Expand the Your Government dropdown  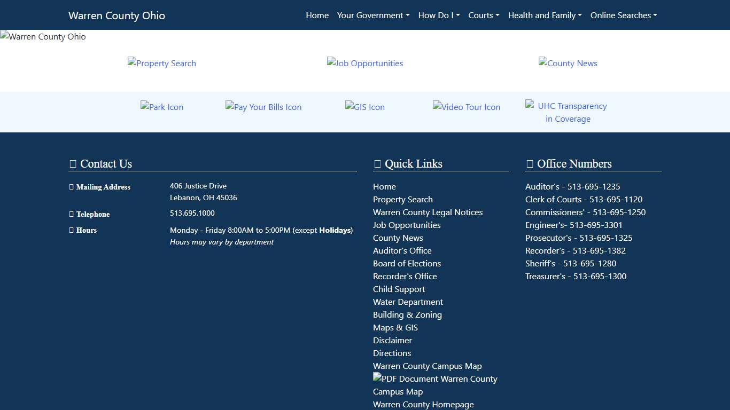[373, 15]
